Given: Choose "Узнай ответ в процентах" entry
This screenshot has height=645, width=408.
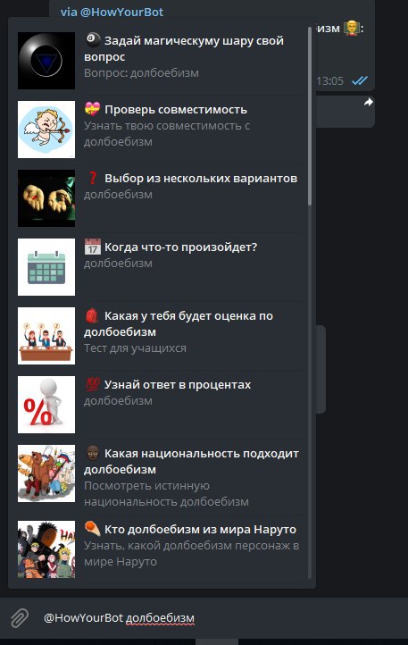Looking at the screenshot, I should tap(158, 405).
